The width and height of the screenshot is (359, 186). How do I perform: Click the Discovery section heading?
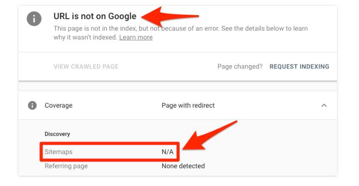coord(57,134)
